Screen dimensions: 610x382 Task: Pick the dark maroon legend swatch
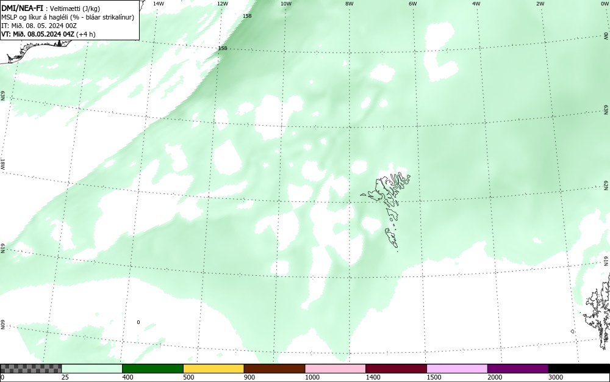[x=396, y=369]
